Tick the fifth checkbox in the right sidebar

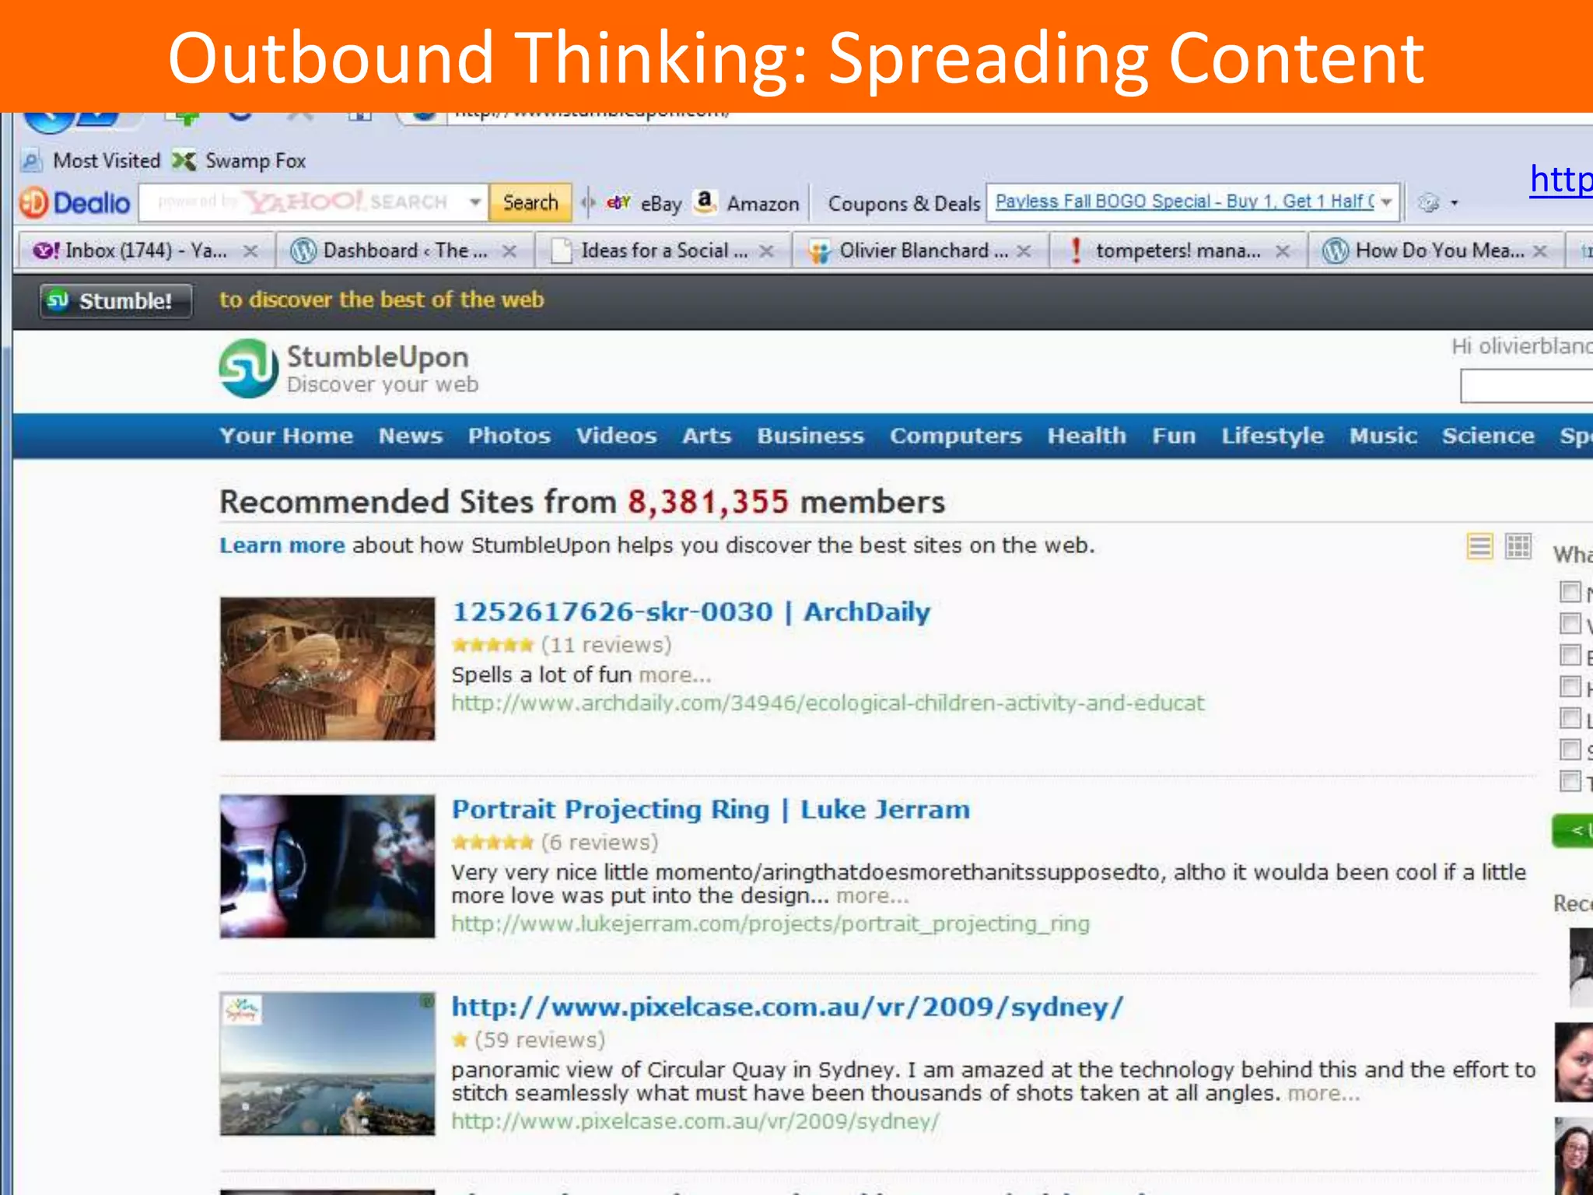tap(1570, 717)
